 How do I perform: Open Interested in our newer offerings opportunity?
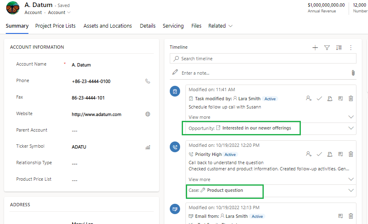256,128
